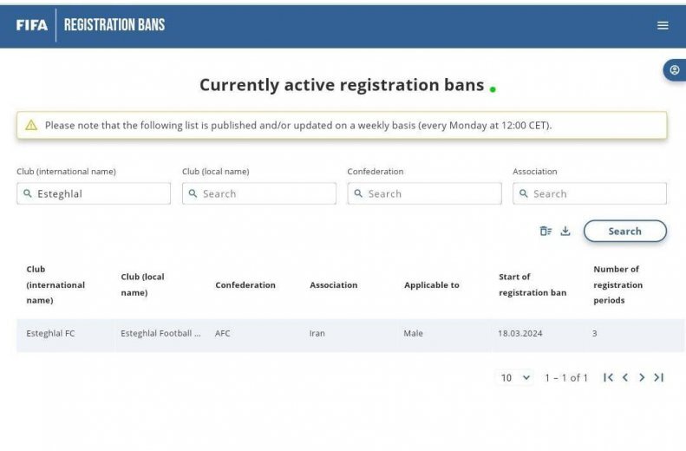Go to next results page

(x=642, y=377)
